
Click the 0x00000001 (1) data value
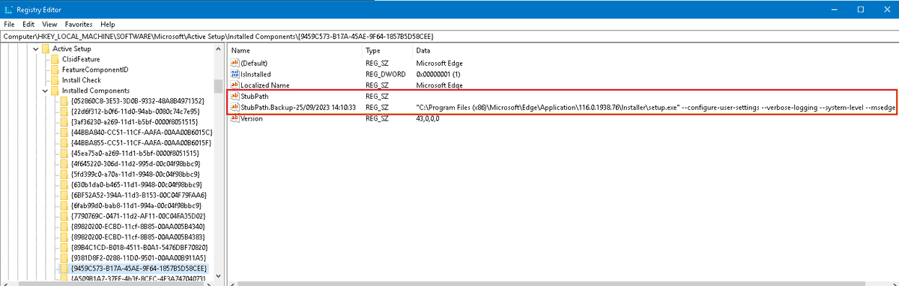(438, 74)
